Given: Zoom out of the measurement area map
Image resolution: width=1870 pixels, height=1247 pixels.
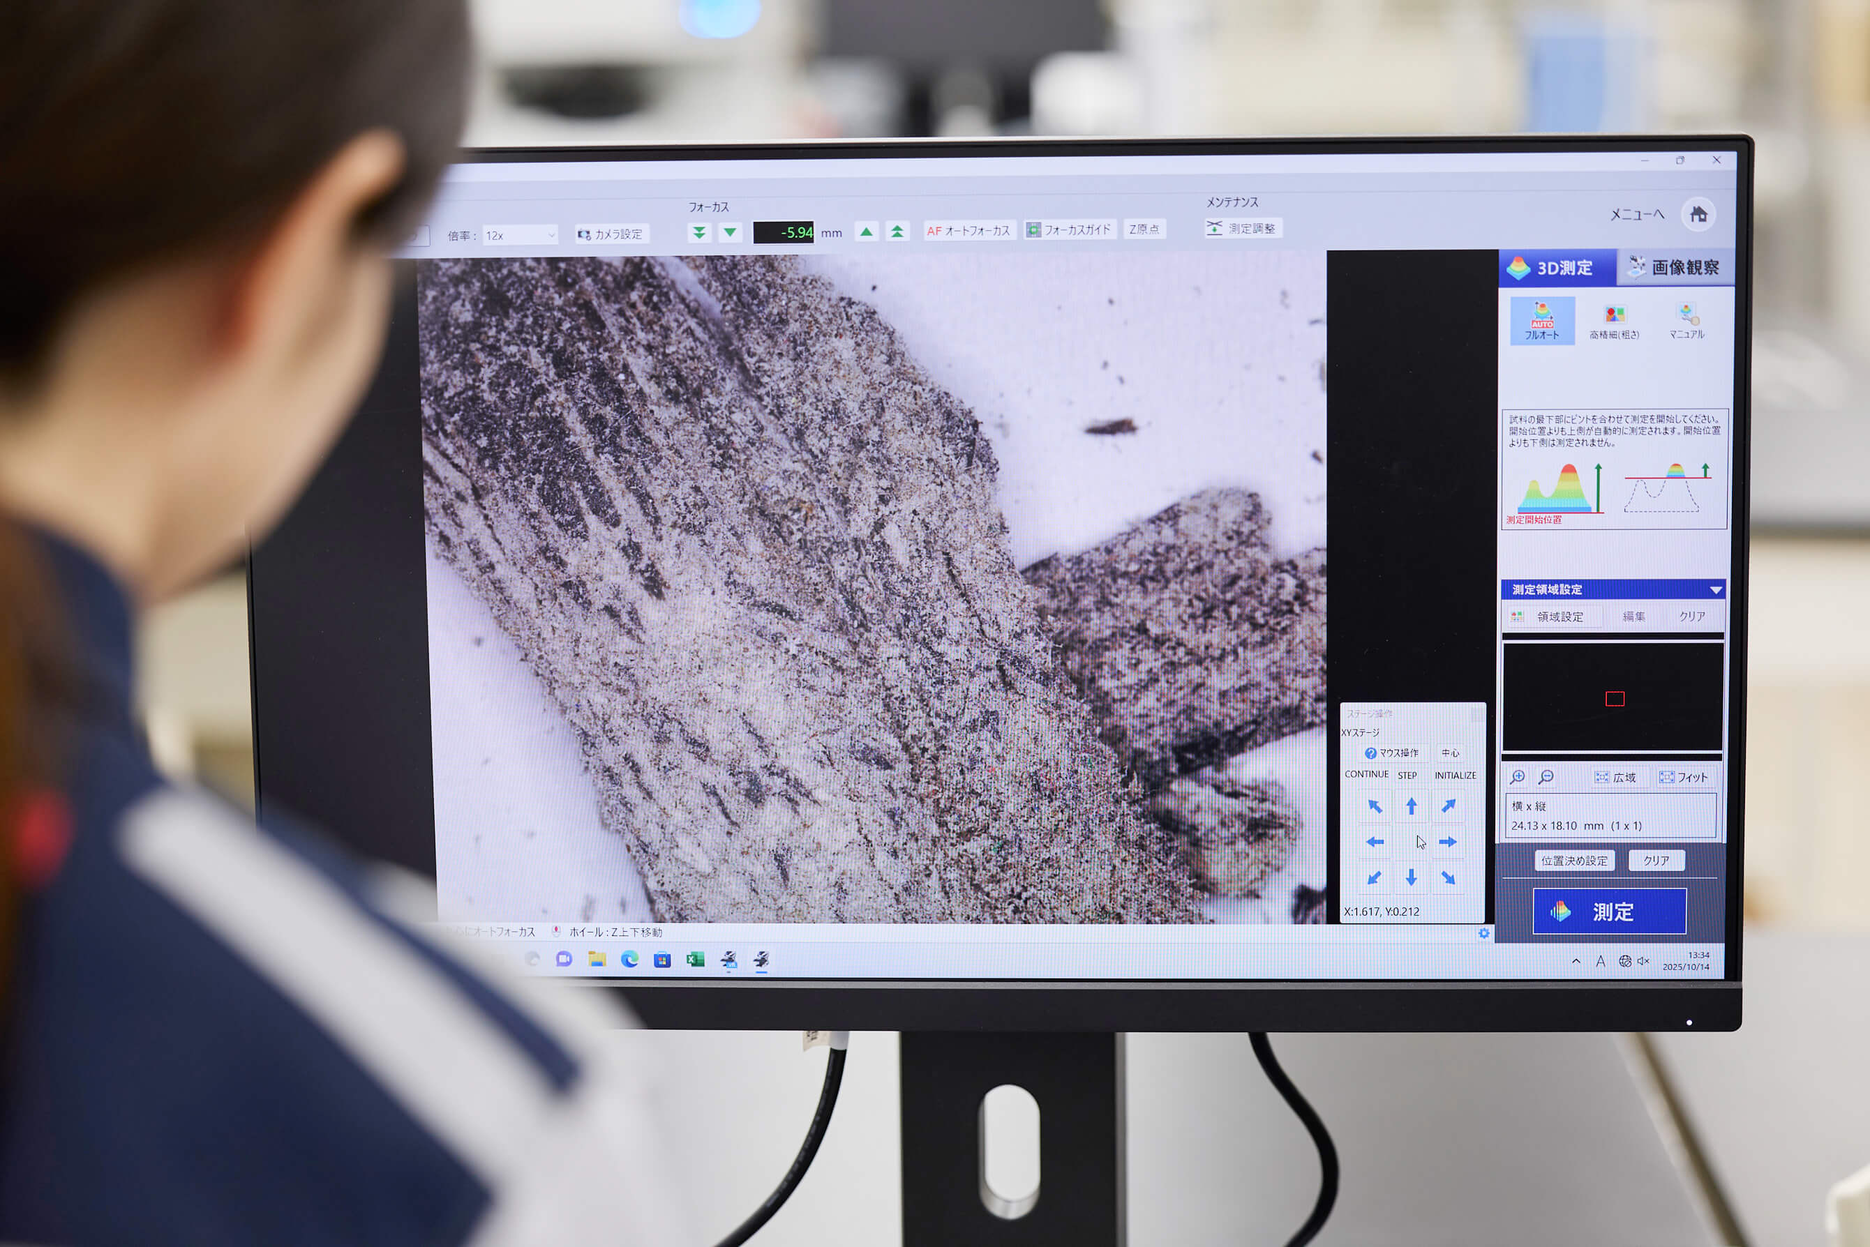Looking at the screenshot, I should [1546, 777].
